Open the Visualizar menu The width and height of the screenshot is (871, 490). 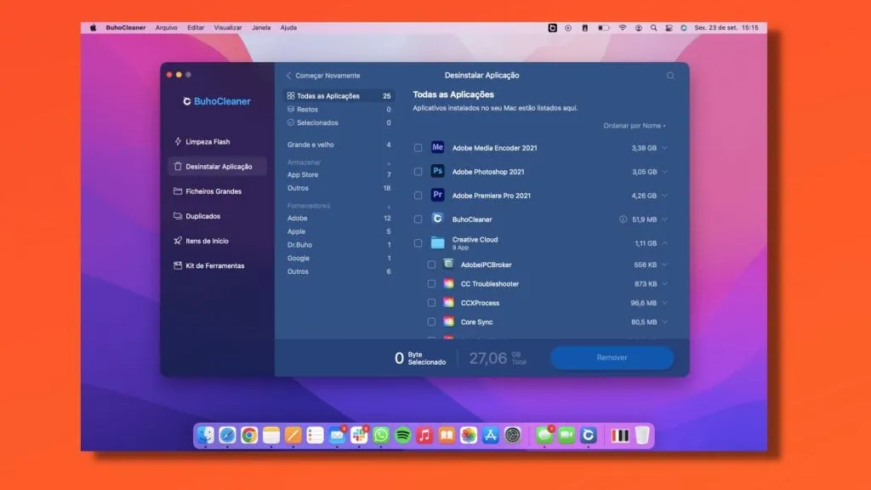[228, 27]
